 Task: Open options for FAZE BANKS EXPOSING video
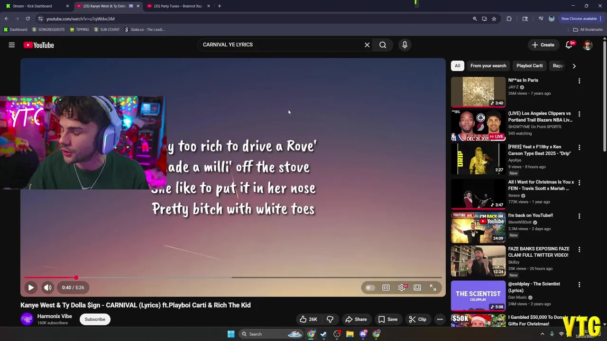(579, 250)
